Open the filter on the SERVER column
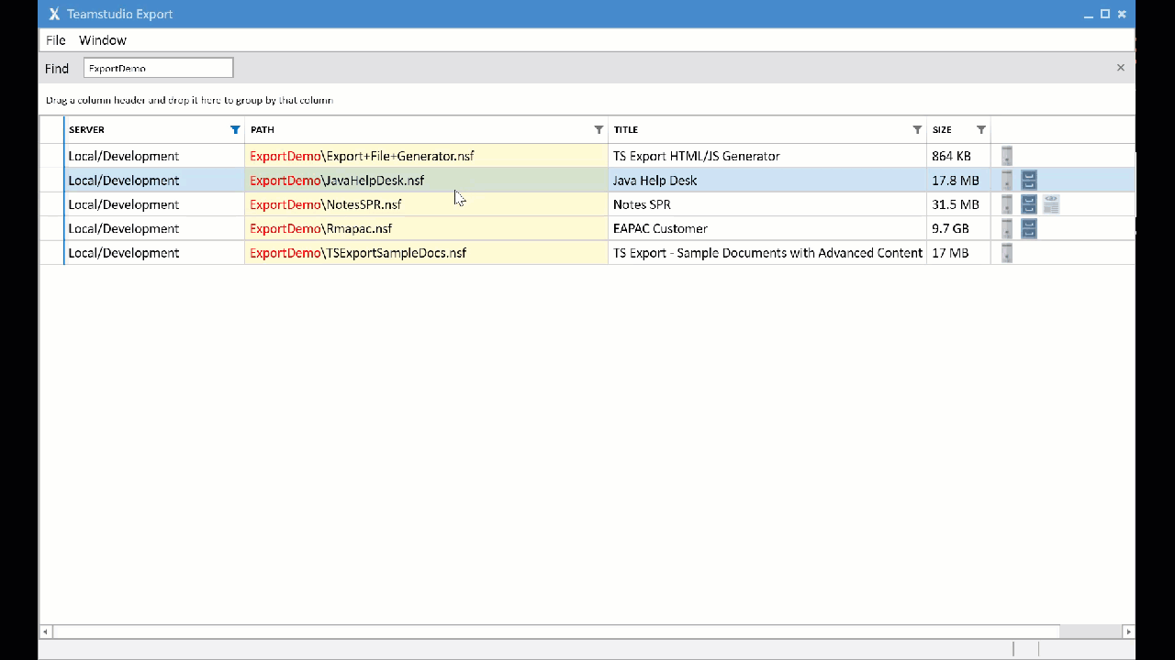 [235, 129]
